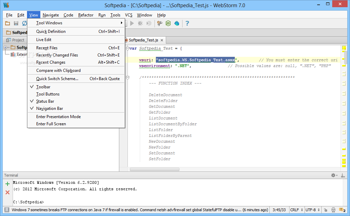Click the WebStorm logo in title bar
The height and width of the screenshot is (216, 350).
(x=6, y=5)
